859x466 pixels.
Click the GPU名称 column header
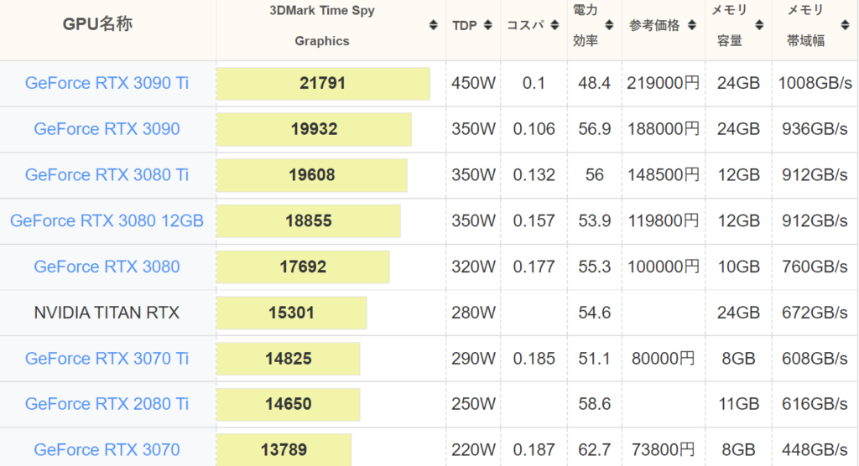coord(97,24)
